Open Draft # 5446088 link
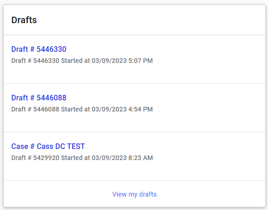268x210 pixels. (39, 98)
